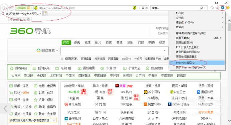The height and width of the screenshot is (125, 231).
Task: Click the 360 icon beside the address URL
Action: point(36,8)
